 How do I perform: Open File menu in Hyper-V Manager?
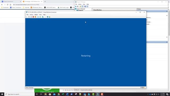tap(76, 4)
